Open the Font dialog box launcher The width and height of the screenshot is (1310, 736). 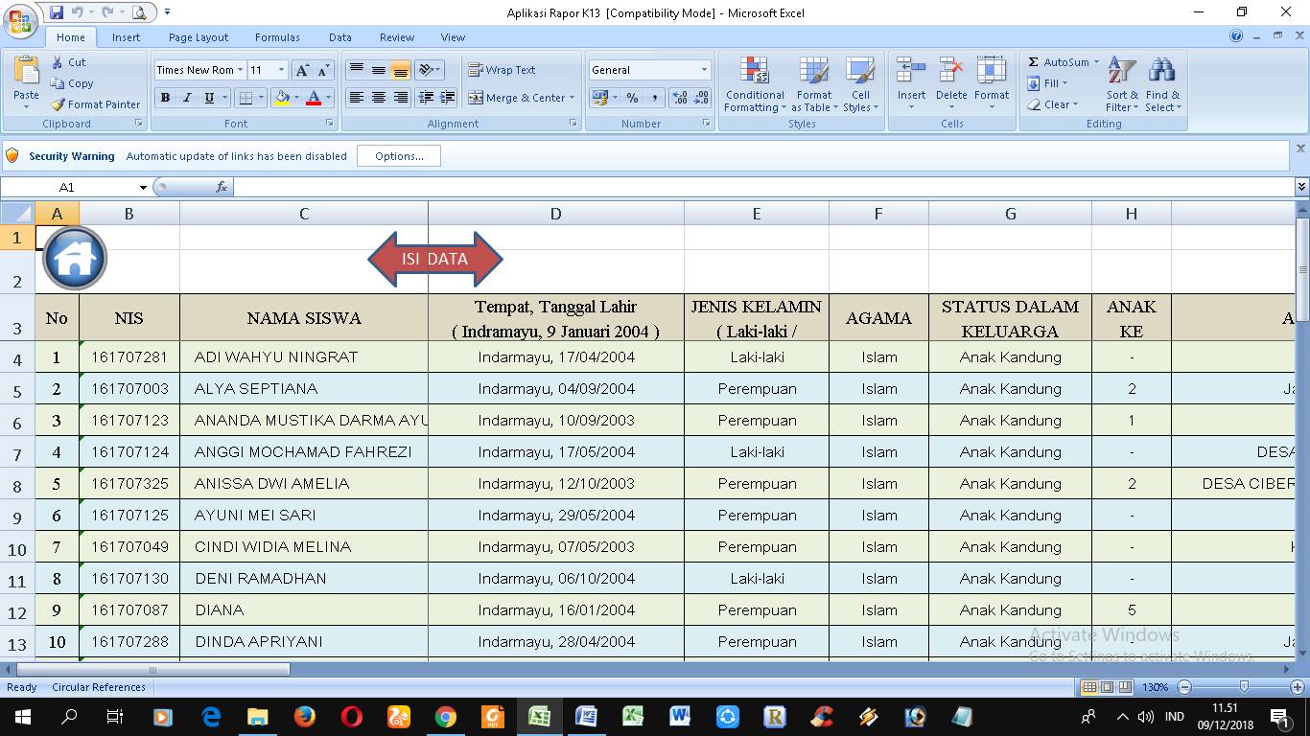coord(330,124)
